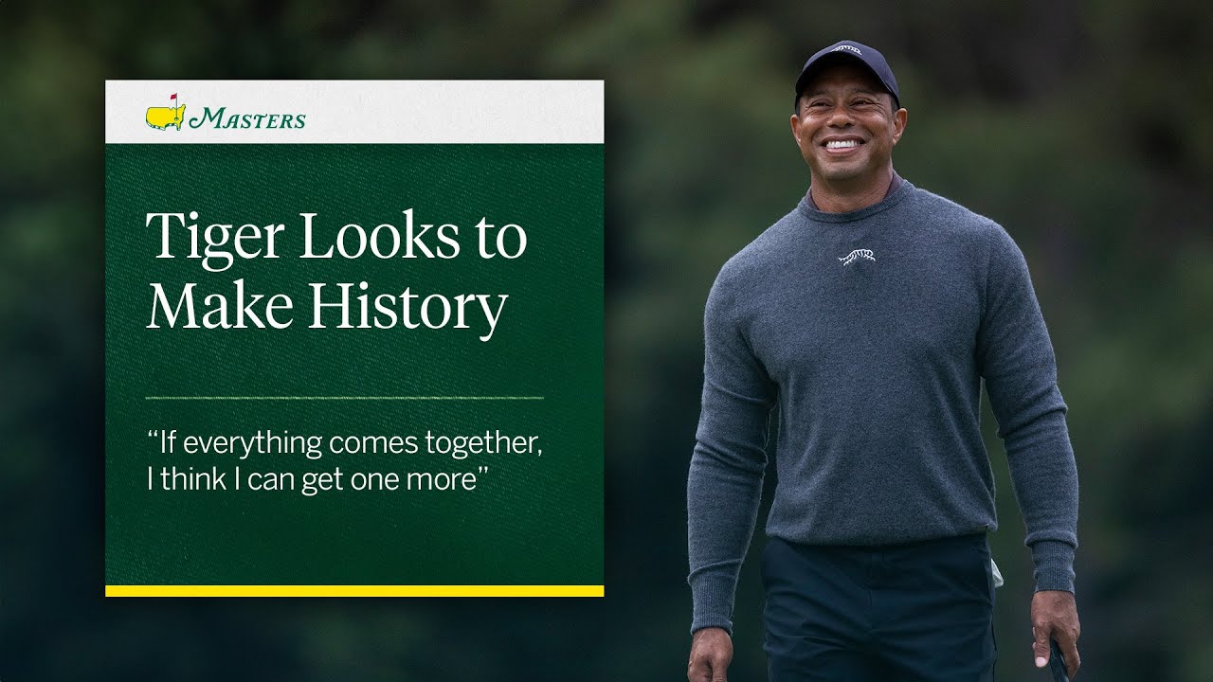Click the object held in golfer's hand
Screen dimensions: 1213x682
pos(1059,661)
